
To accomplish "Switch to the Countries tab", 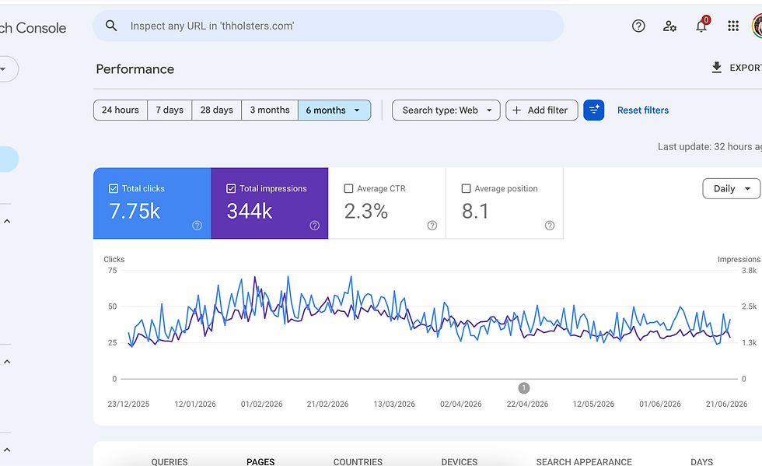I will point(358,461).
